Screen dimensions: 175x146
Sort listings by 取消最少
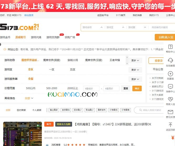coord(90,110)
